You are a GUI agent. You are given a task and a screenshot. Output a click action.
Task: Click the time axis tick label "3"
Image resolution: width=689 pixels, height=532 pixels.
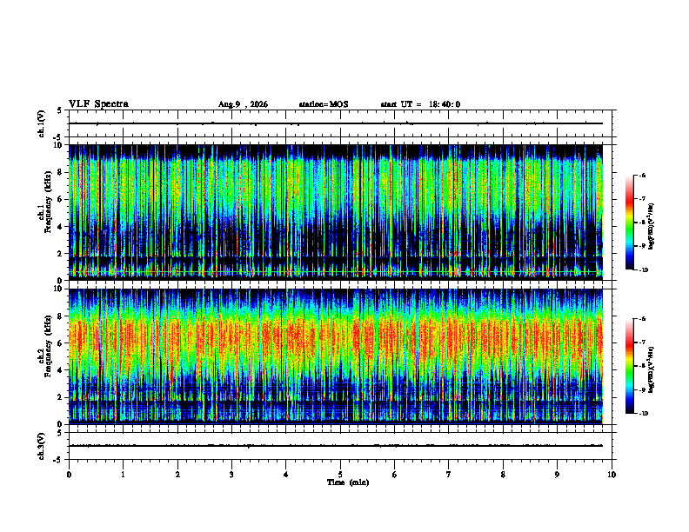pyautogui.click(x=231, y=475)
